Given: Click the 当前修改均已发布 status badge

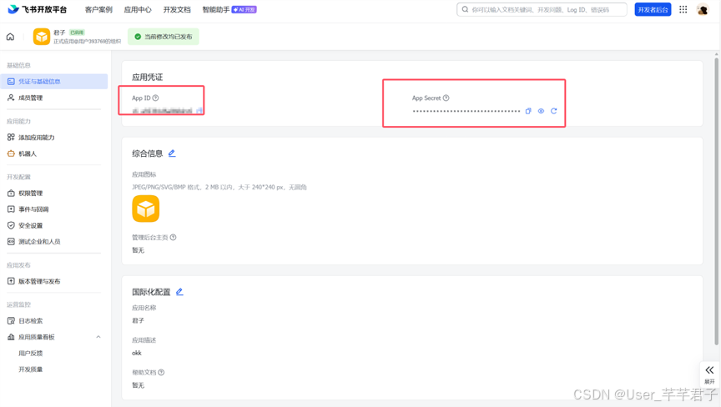Looking at the screenshot, I should coord(164,37).
